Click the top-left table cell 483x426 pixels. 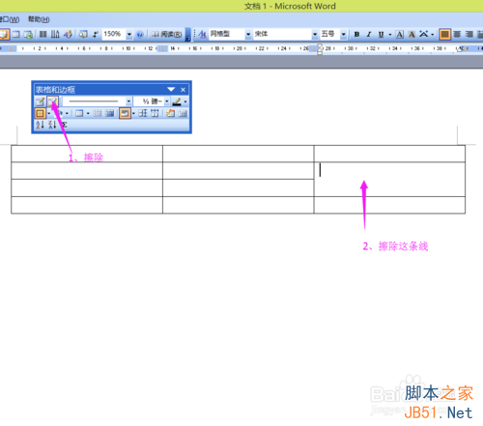point(87,154)
